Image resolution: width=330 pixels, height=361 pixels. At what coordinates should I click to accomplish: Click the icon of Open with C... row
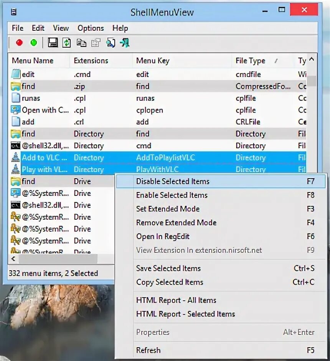pos(16,110)
